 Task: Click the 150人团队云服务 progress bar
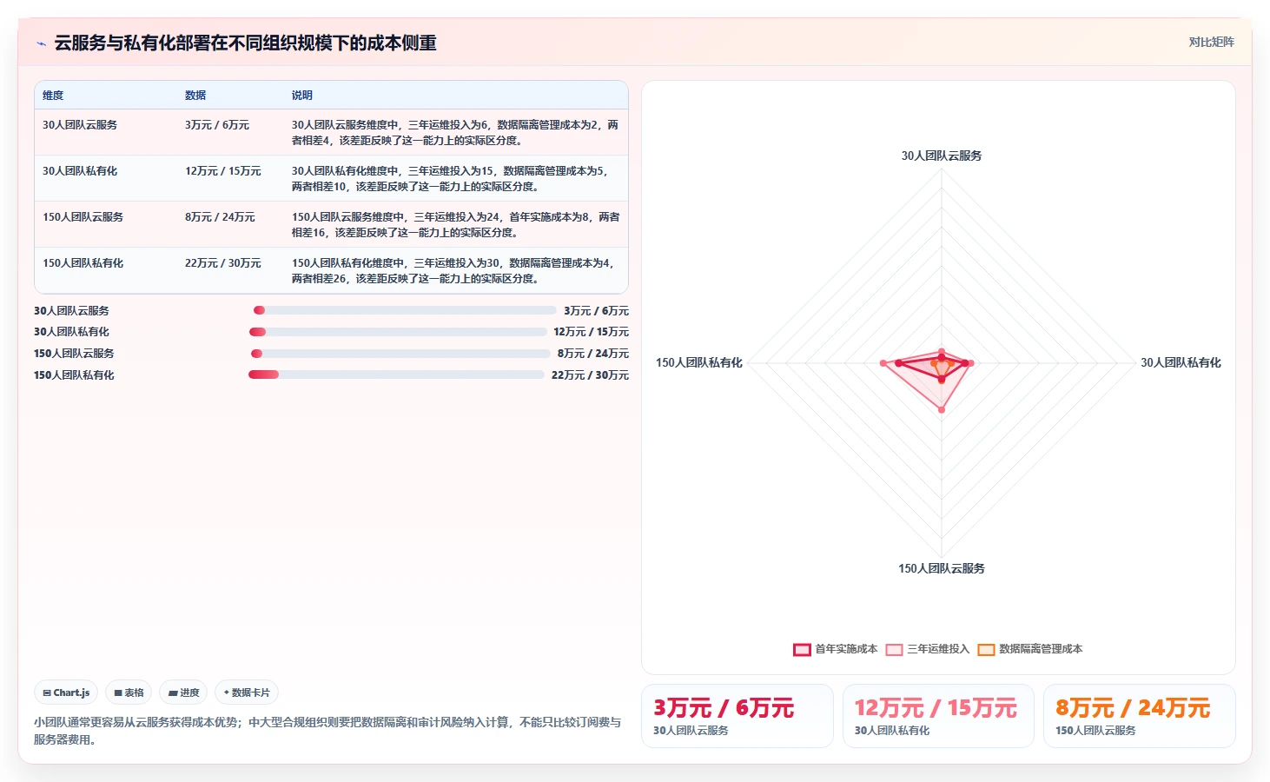point(400,354)
